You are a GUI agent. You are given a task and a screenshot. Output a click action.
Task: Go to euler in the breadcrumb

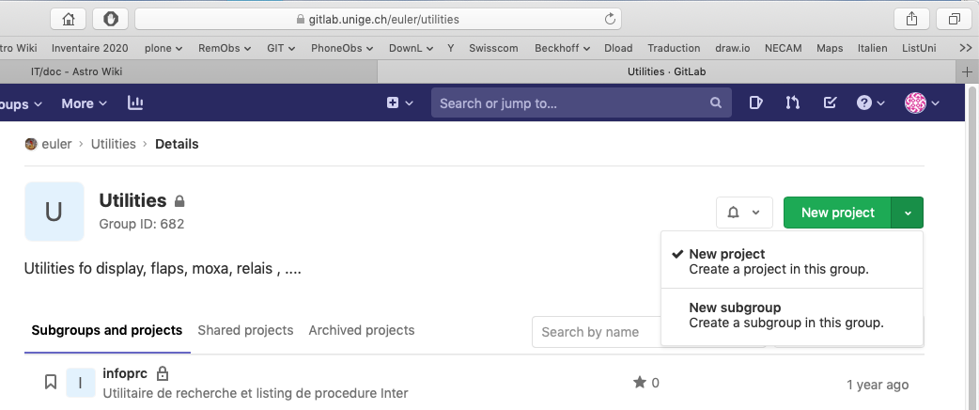coord(57,144)
